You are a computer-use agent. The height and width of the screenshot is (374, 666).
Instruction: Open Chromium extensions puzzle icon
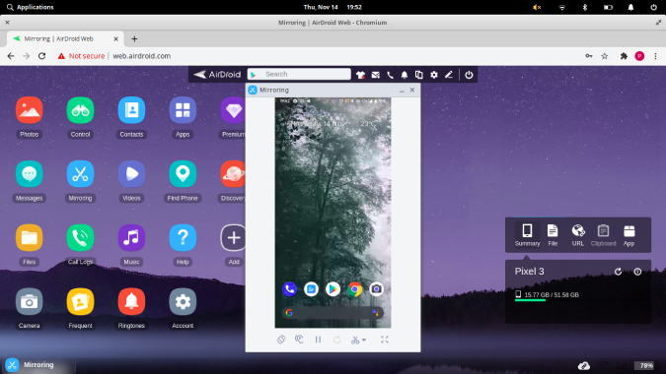point(624,56)
